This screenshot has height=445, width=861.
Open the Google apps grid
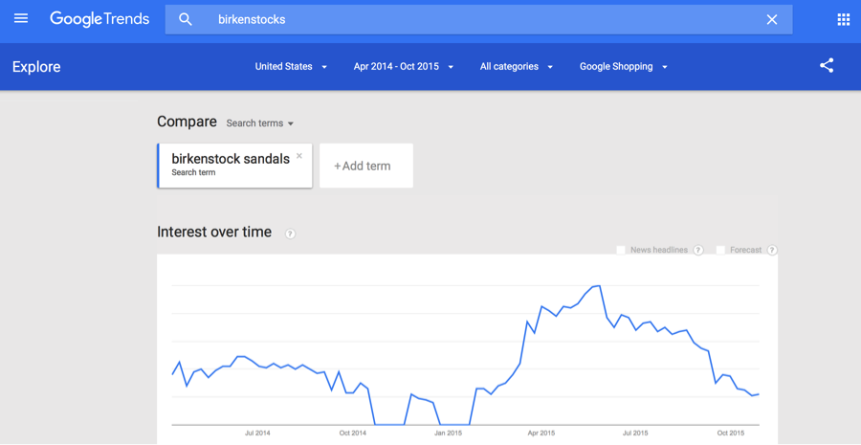[x=843, y=20]
